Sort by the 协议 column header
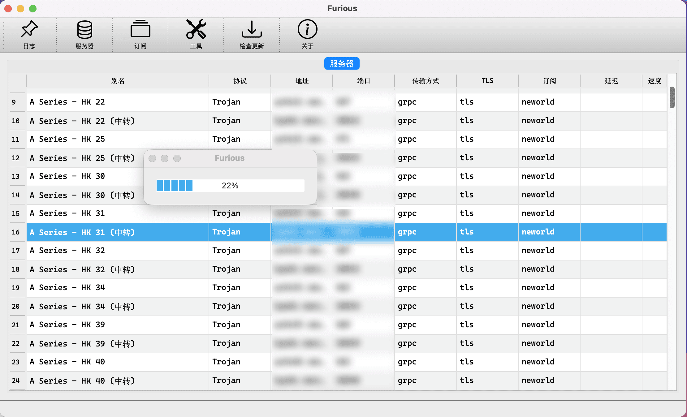This screenshot has height=417, width=687. [x=240, y=81]
